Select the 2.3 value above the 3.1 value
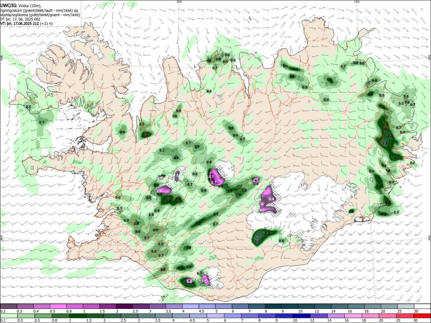This screenshot has height=323, width=431. tap(268, 233)
